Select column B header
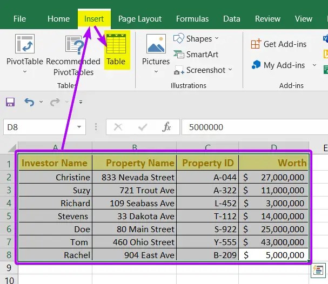The height and width of the screenshot is (284, 328). click(135, 147)
